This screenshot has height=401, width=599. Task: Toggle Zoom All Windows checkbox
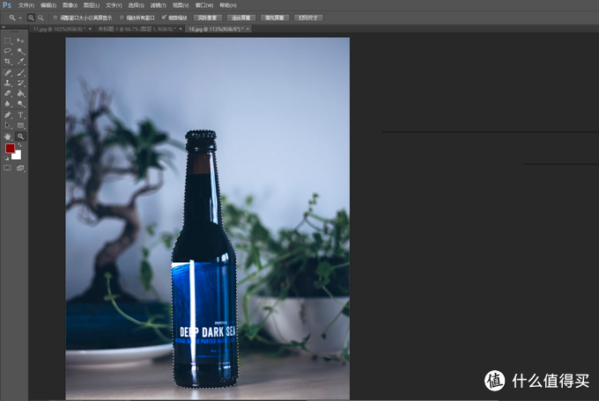[x=122, y=18]
